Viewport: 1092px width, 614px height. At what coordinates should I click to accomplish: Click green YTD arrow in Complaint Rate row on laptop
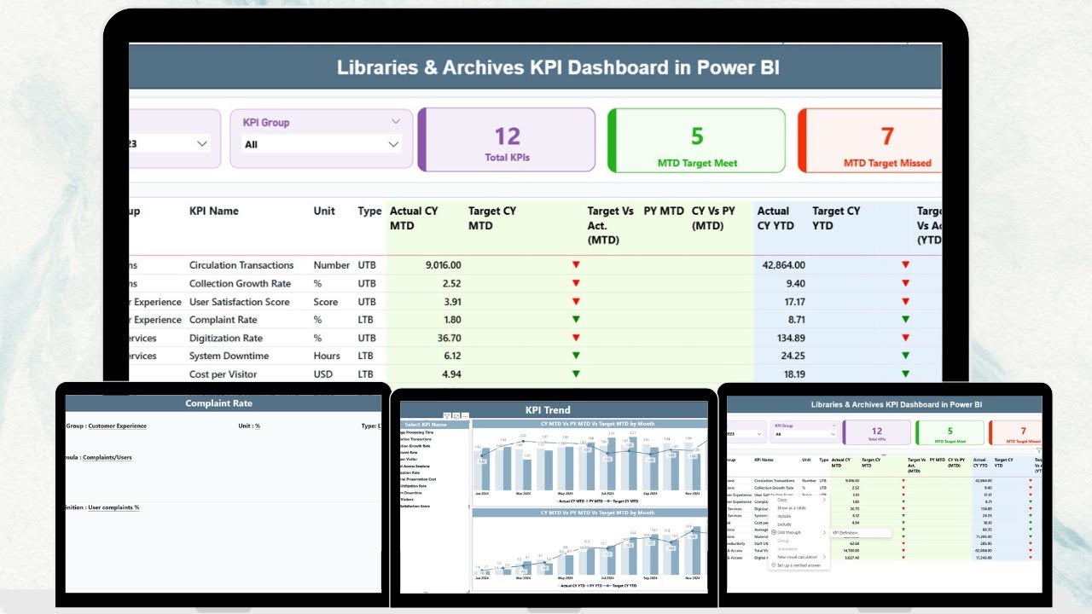[905, 320]
